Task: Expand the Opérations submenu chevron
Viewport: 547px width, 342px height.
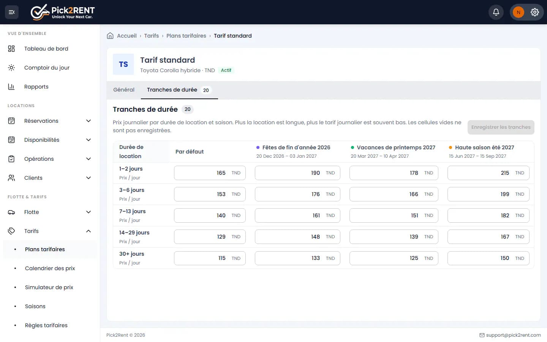Action: point(89,159)
